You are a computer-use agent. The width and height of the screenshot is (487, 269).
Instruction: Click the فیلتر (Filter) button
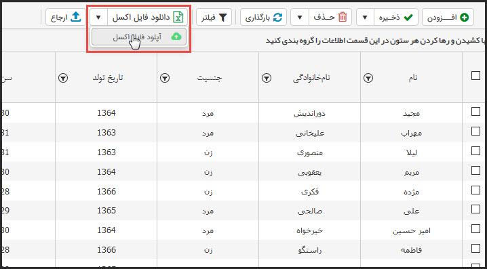point(214,18)
